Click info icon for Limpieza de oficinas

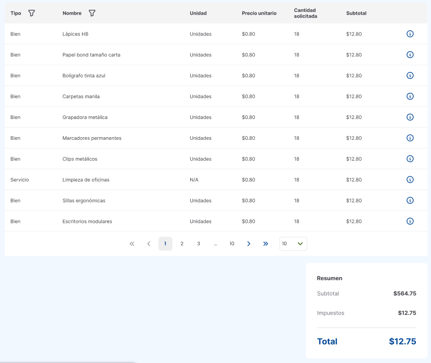[x=410, y=180]
